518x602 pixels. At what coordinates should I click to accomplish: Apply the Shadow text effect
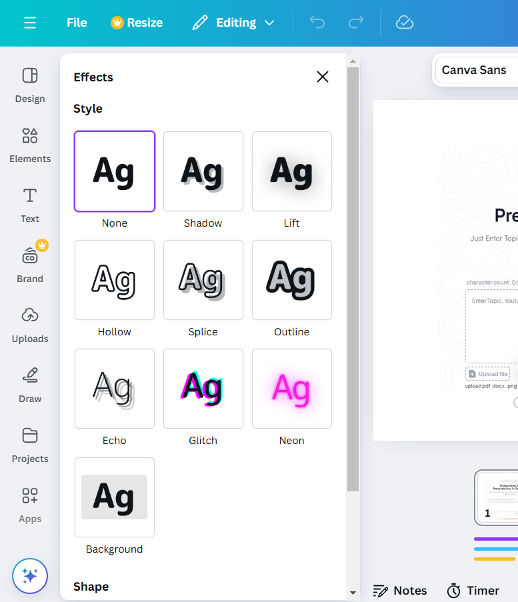203,171
